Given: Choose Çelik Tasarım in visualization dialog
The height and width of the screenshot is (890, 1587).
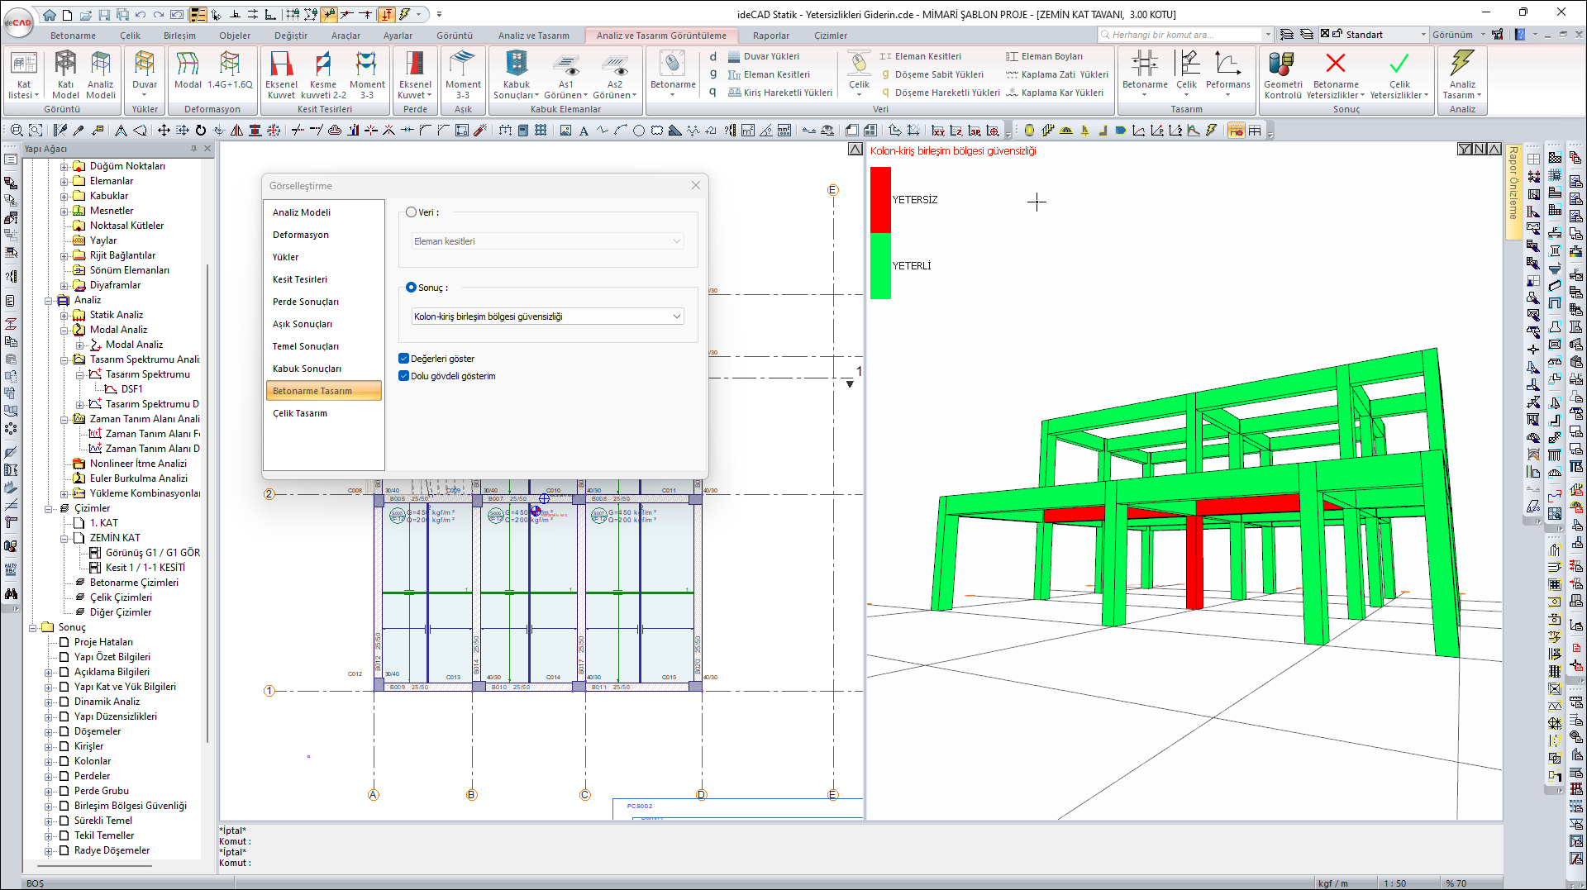Looking at the screenshot, I should click(300, 413).
